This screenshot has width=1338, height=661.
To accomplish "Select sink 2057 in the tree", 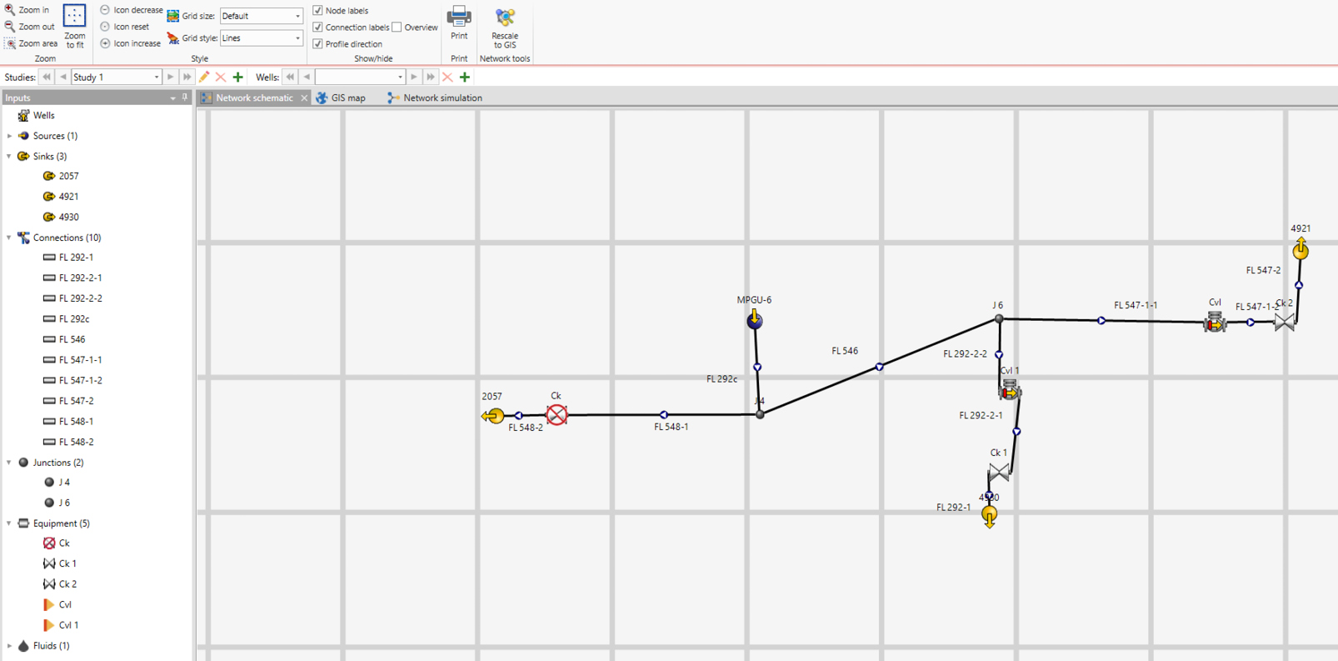I will pyautogui.click(x=61, y=177).
